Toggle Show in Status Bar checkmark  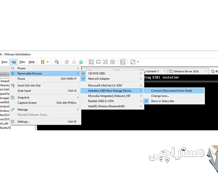point(146,101)
